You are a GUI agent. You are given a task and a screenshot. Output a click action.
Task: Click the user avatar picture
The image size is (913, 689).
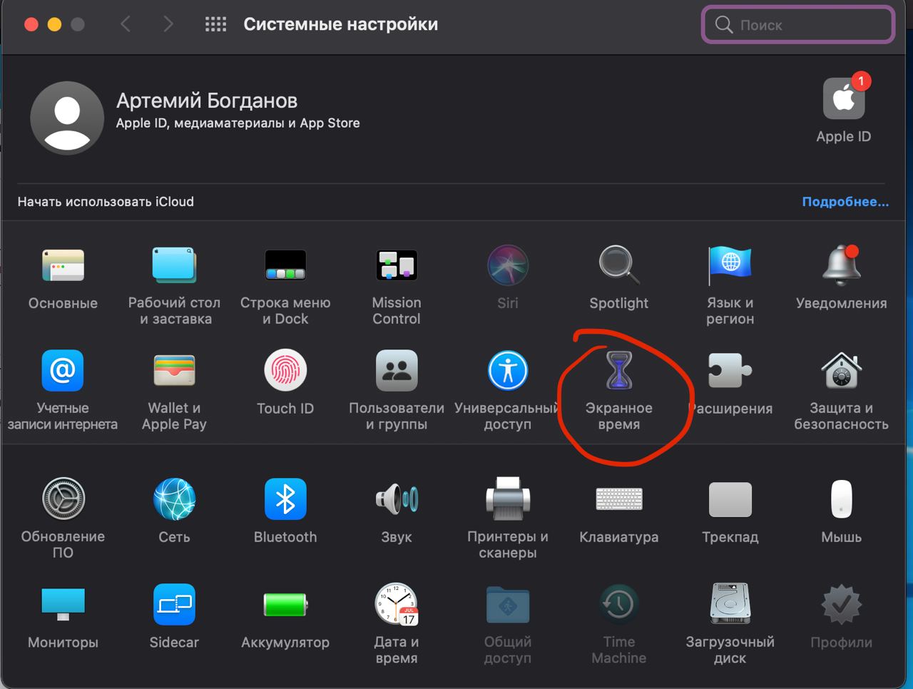tap(67, 118)
